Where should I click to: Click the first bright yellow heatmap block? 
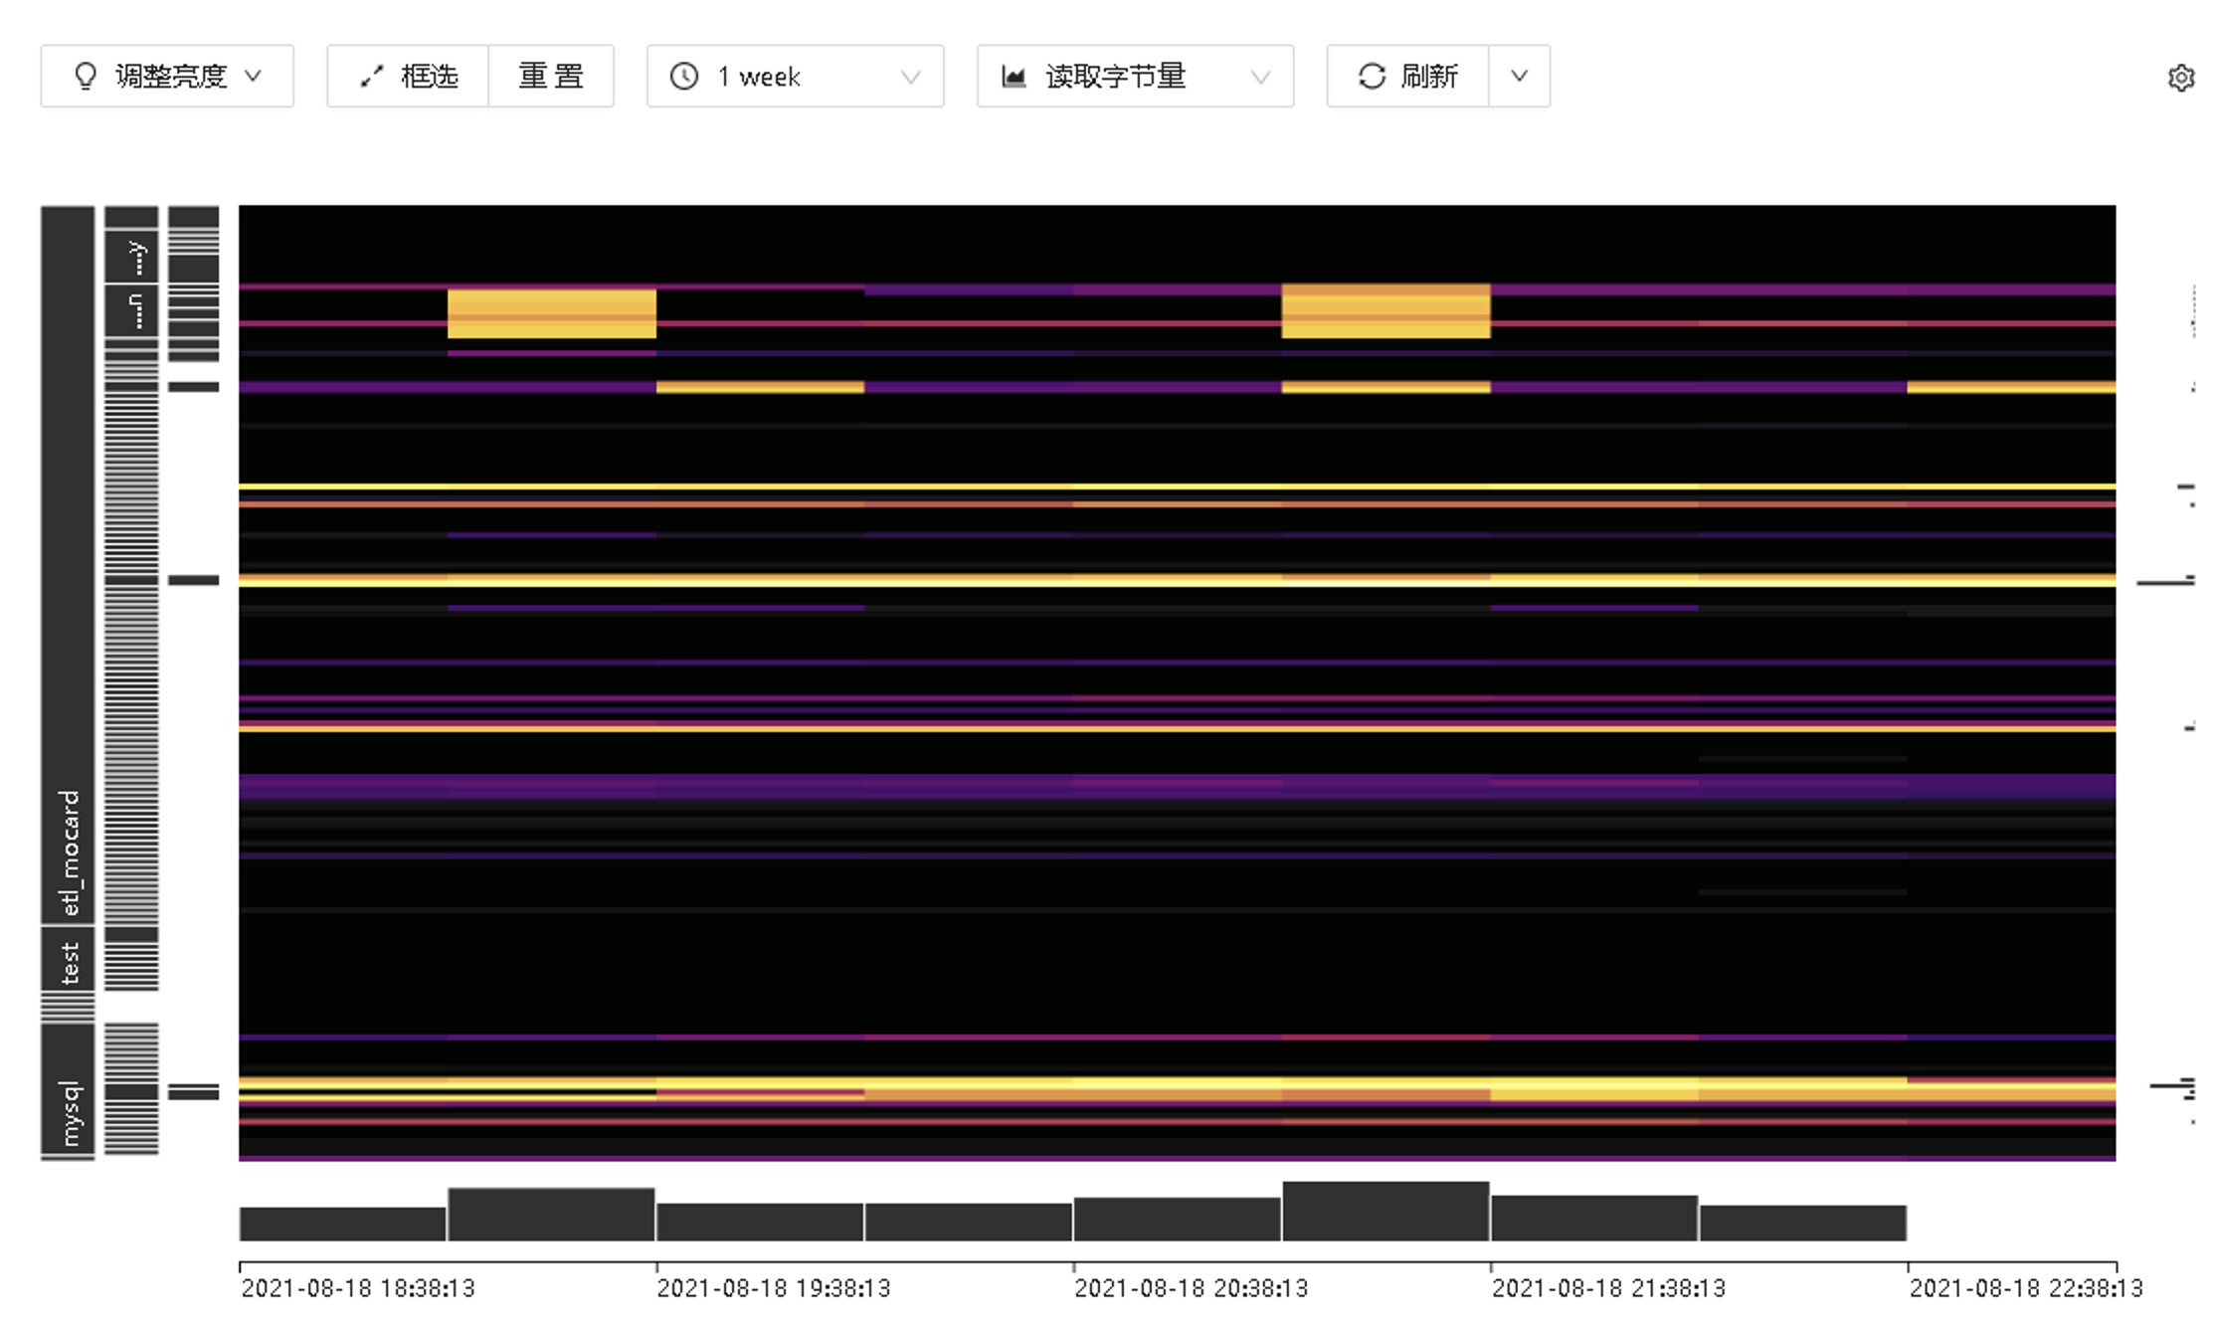(x=551, y=313)
